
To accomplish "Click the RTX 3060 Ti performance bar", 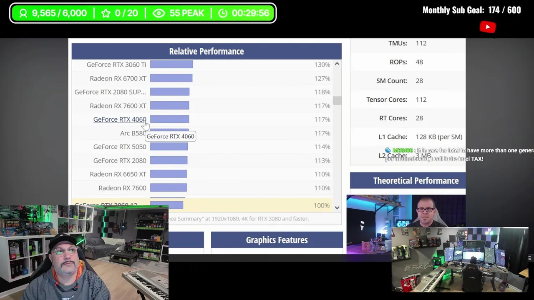I will [x=171, y=65].
